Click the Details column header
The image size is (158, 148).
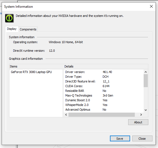[x=106, y=66]
